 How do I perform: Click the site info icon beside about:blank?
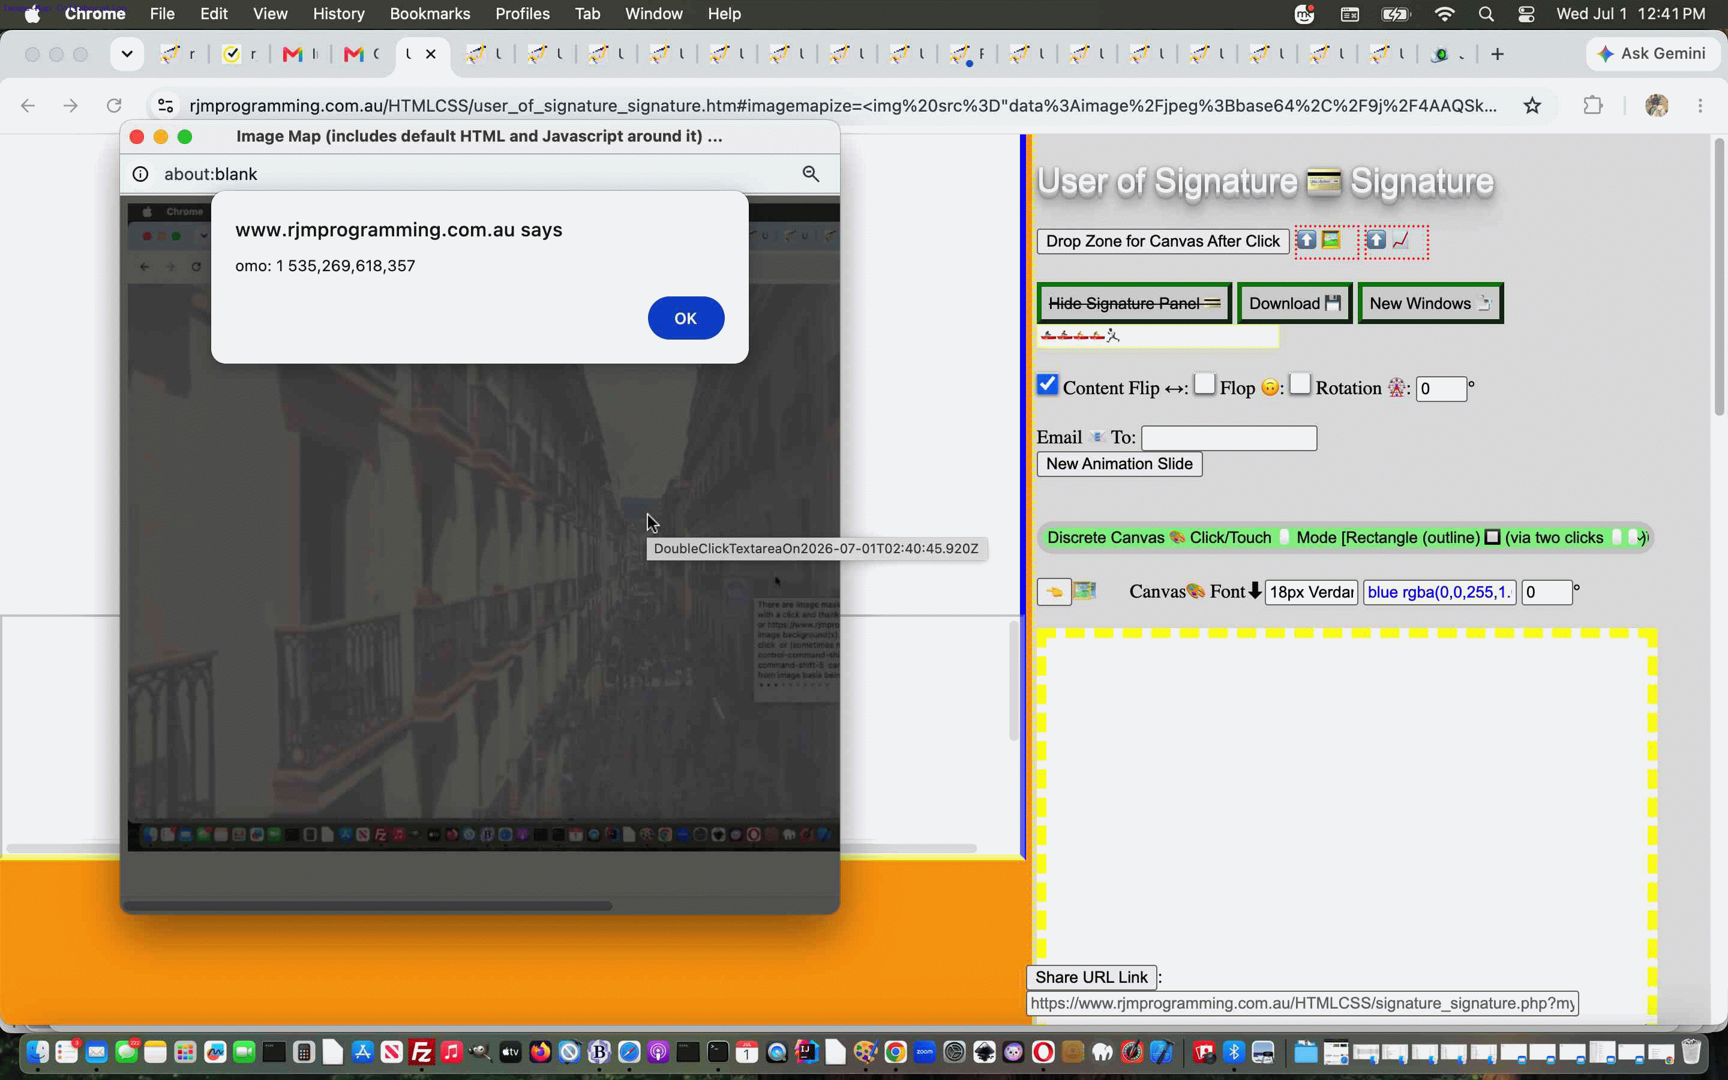tap(140, 173)
